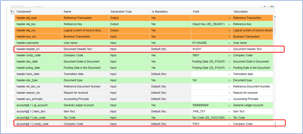Select the accountgl[ 1 ]-comp_code cell
Viewport: 303px width, 134px height.
tap(38, 124)
